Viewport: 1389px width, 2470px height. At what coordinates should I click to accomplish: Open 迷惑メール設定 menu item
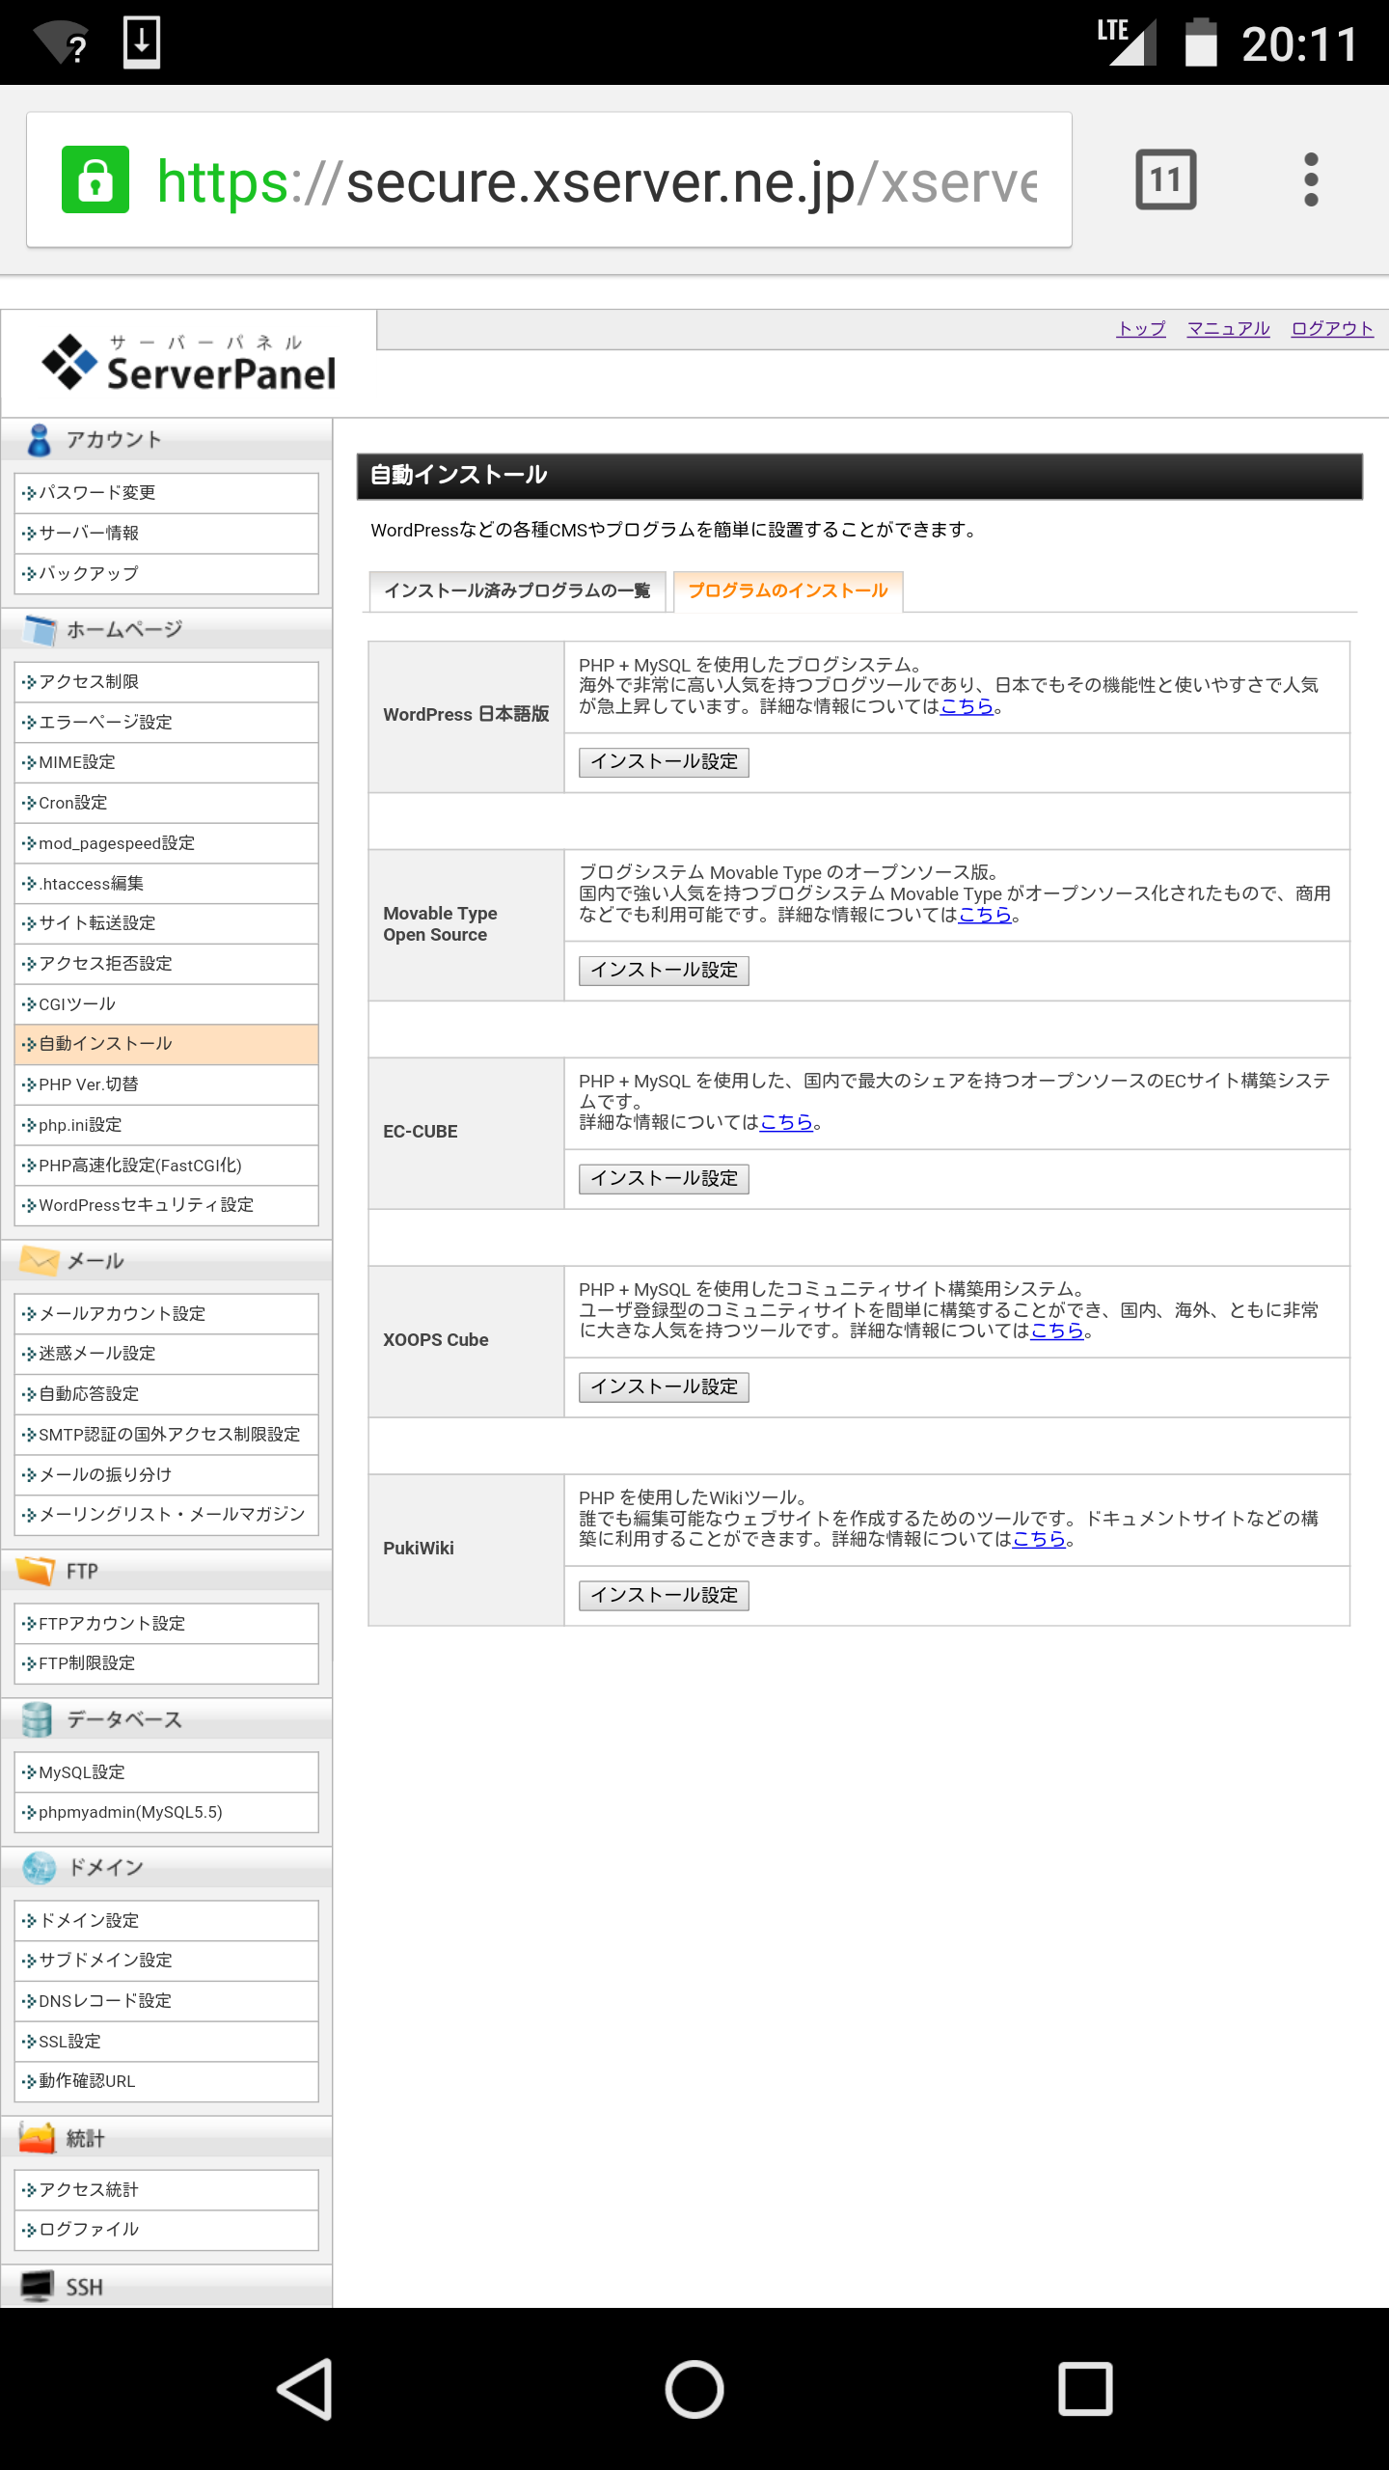click(167, 1354)
